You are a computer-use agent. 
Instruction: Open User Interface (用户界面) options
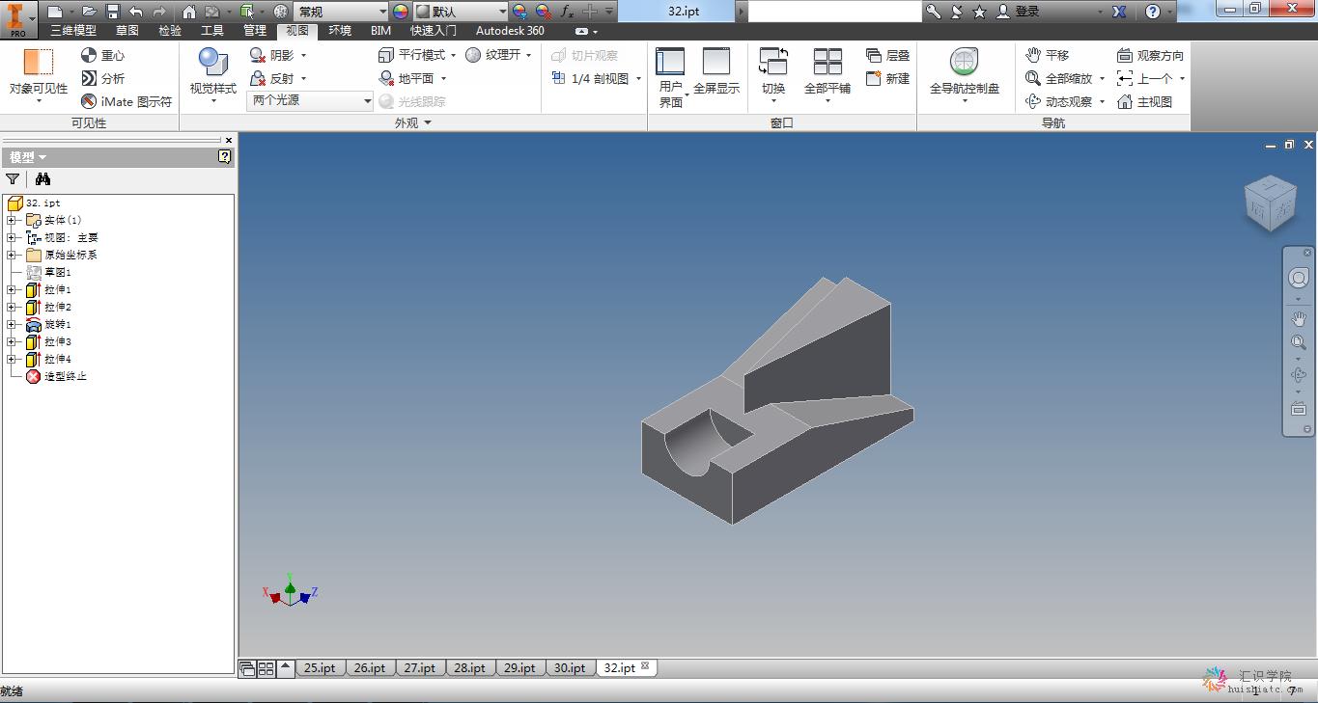671,77
